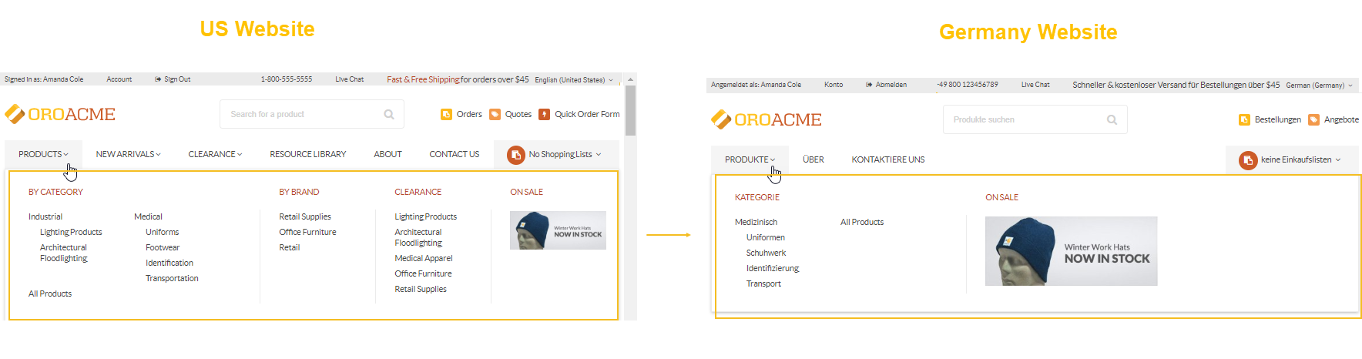
Task: Open CONTACT US menu item
Action: click(x=455, y=154)
